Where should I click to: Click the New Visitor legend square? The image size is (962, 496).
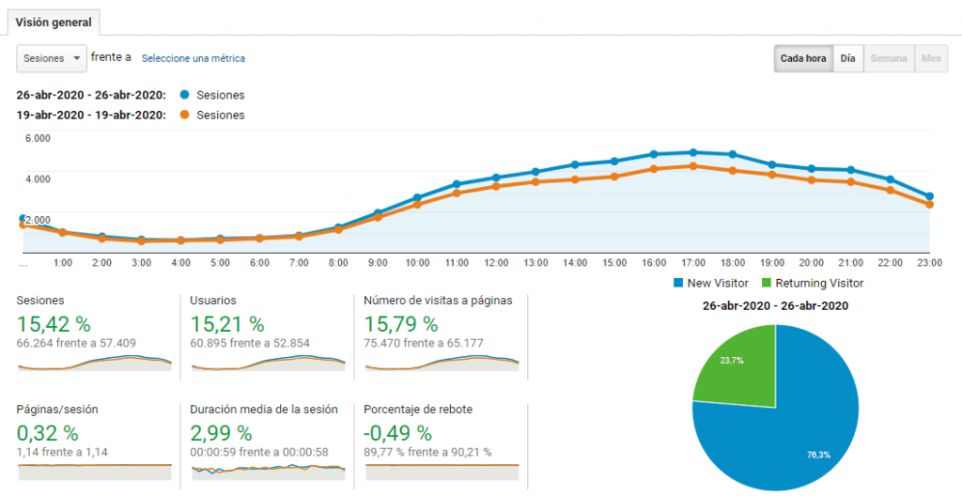(678, 283)
